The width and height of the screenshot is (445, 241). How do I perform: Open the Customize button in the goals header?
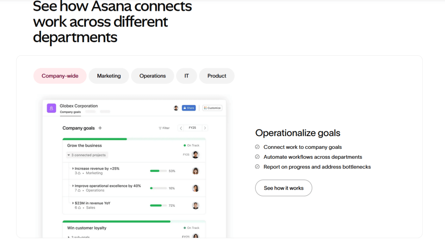tap(212, 108)
